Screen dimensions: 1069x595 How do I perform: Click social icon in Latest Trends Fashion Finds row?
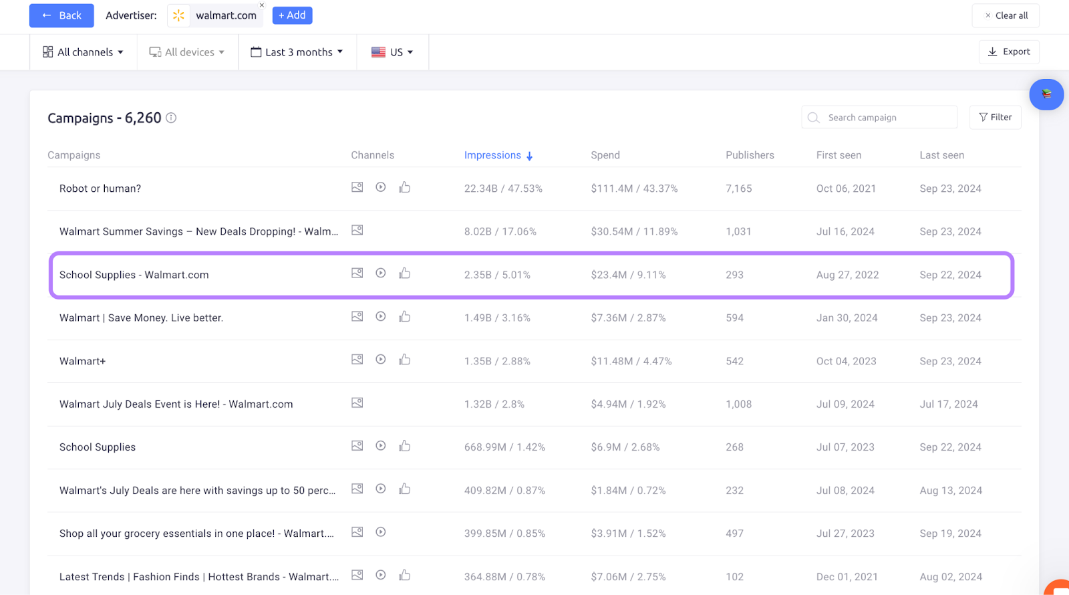click(405, 575)
